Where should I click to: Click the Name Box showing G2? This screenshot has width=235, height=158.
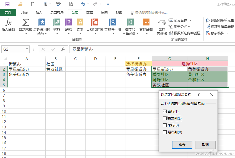[x=14, y=49]
